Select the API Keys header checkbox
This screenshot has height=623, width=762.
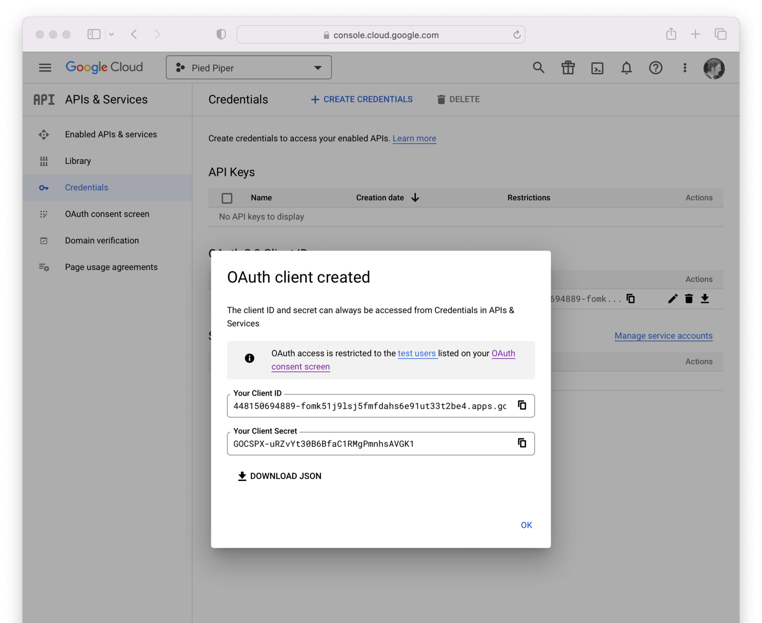pos(227,198)
